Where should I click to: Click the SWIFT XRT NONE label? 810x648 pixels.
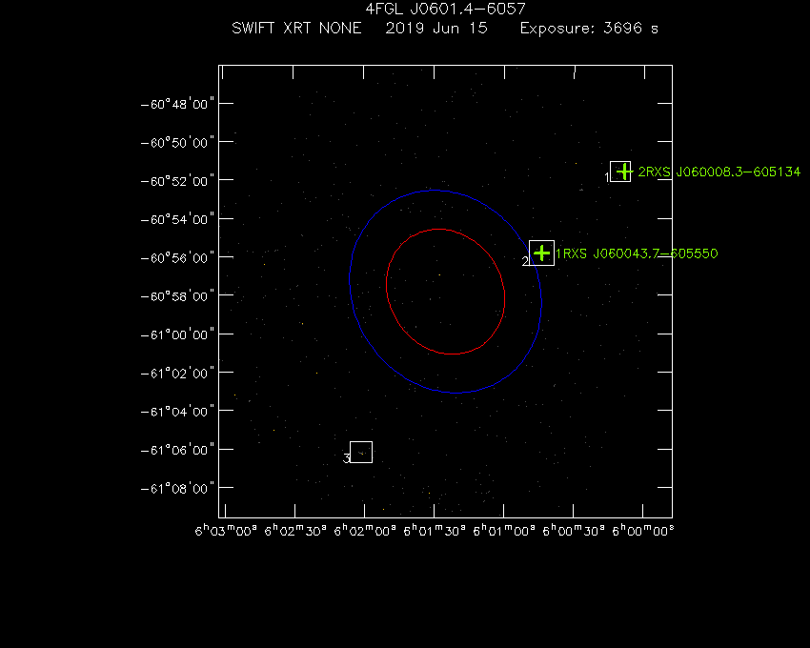tap(296, 28)
